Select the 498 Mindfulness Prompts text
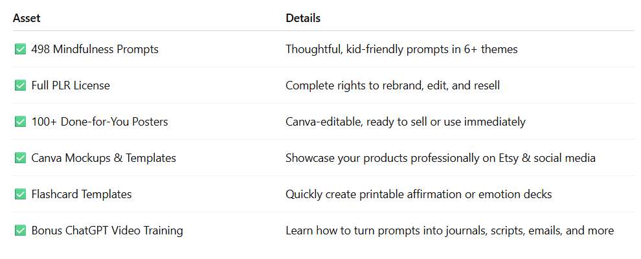 (95, 49)
